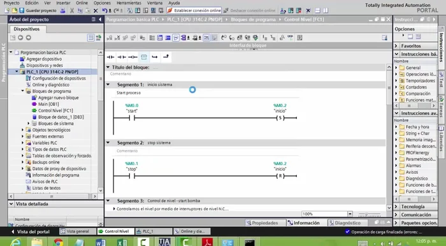Screen dimensions: 446x246
Task: Toggle the free-form comments button in editor toolbar
Action: (176, 38)
